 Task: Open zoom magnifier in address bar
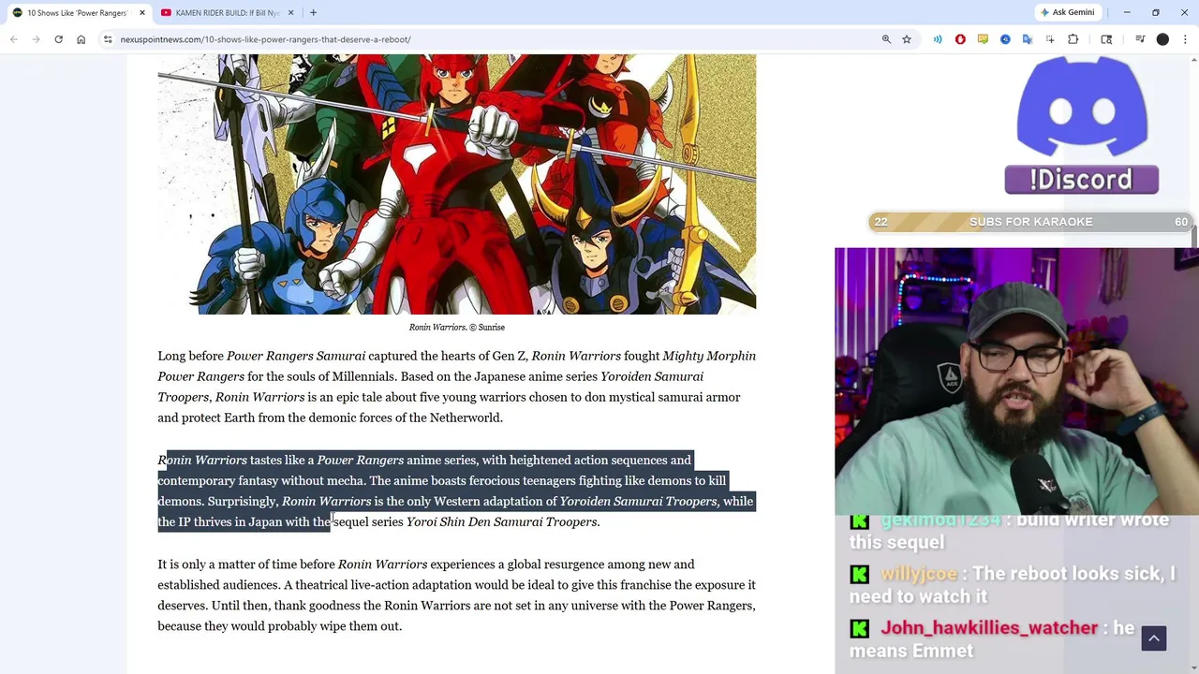click(x=886, y=39)
